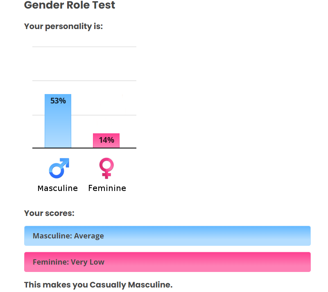Click the blue male Mars symbol icon
This screenshot has height=292, width=328.
(x=59, y=168)
